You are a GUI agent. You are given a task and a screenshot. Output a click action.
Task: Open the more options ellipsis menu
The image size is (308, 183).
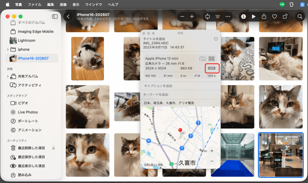tap(228, 16)
